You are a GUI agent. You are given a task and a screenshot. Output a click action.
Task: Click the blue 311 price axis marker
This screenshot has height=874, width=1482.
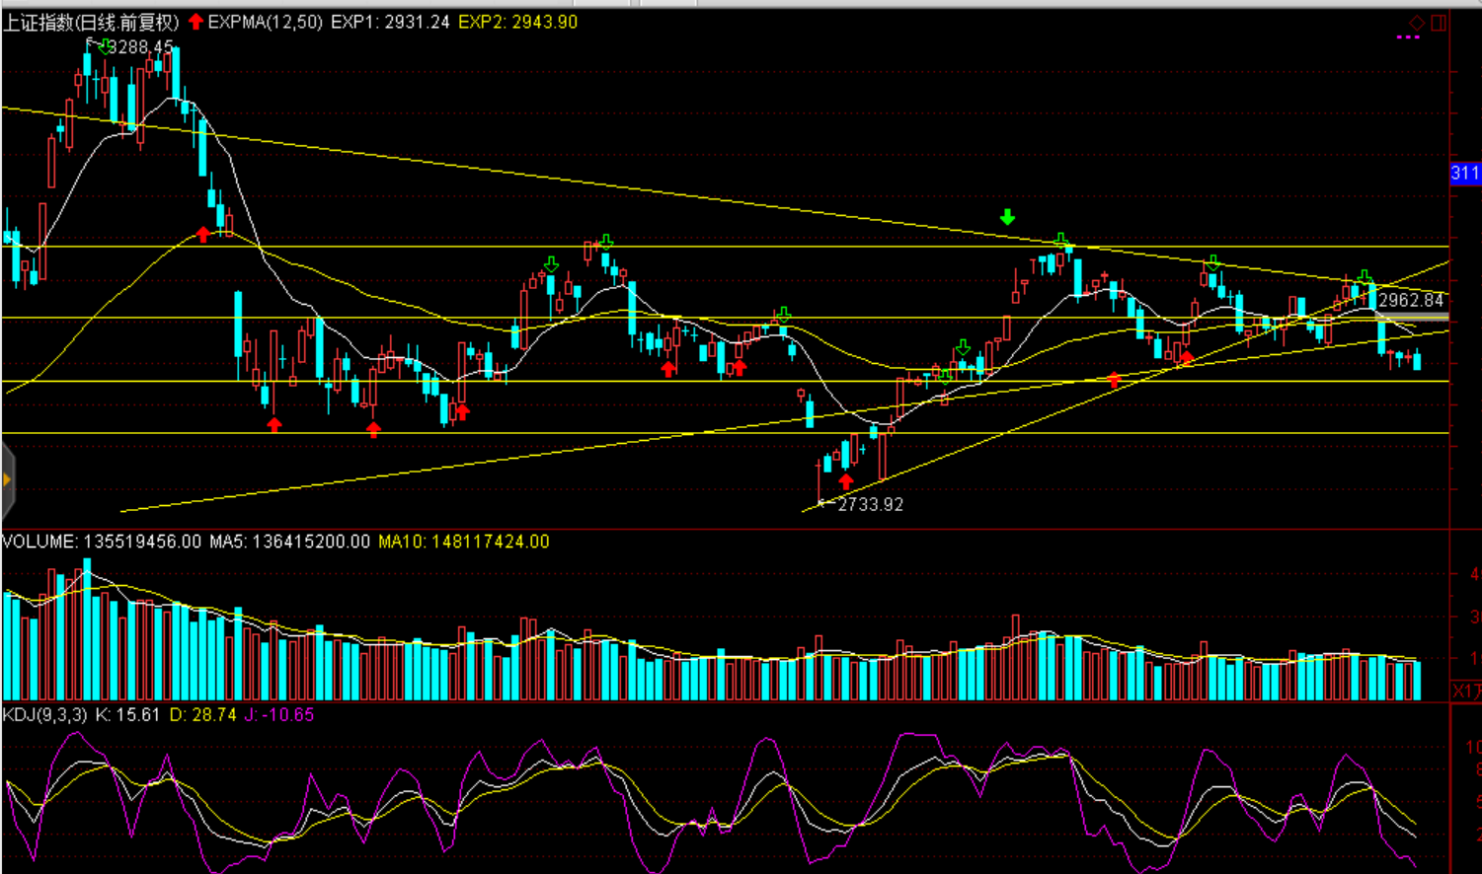1465,174
